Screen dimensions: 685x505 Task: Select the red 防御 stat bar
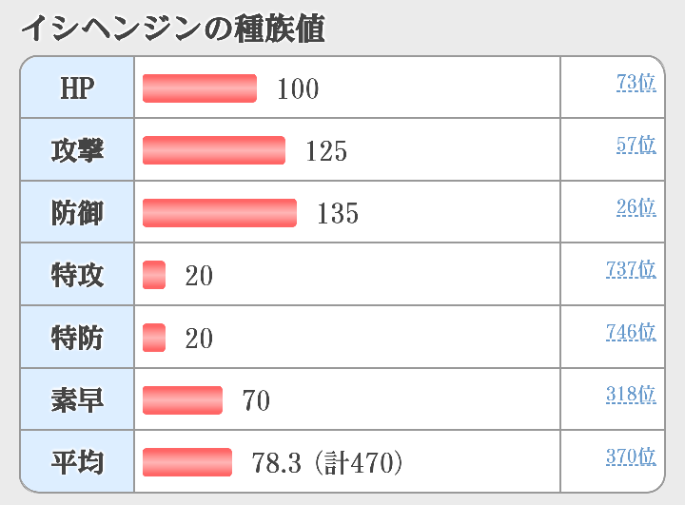click(x=220, y=213)
